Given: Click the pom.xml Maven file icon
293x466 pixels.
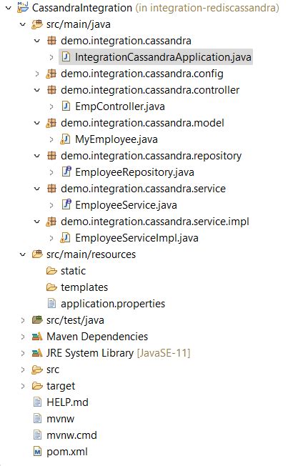Looking at the screenshot, I should coord(37,452).
